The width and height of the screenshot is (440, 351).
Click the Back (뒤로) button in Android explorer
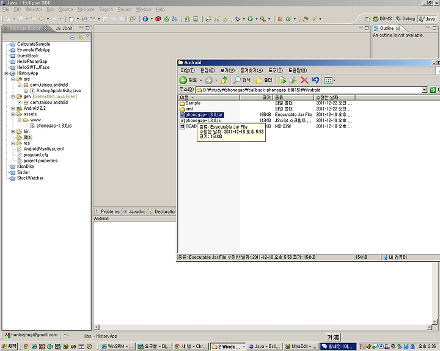coord(189,80)
